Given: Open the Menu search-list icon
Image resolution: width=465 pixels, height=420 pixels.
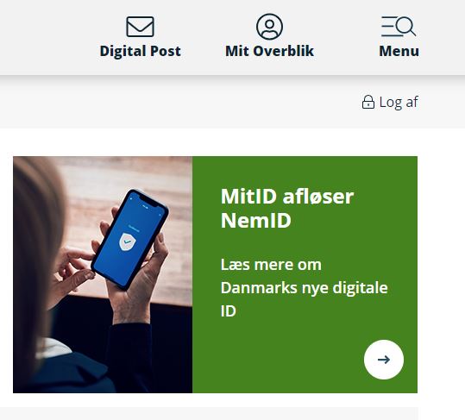Looking at the screenshot, I should (x=399, y=27).
